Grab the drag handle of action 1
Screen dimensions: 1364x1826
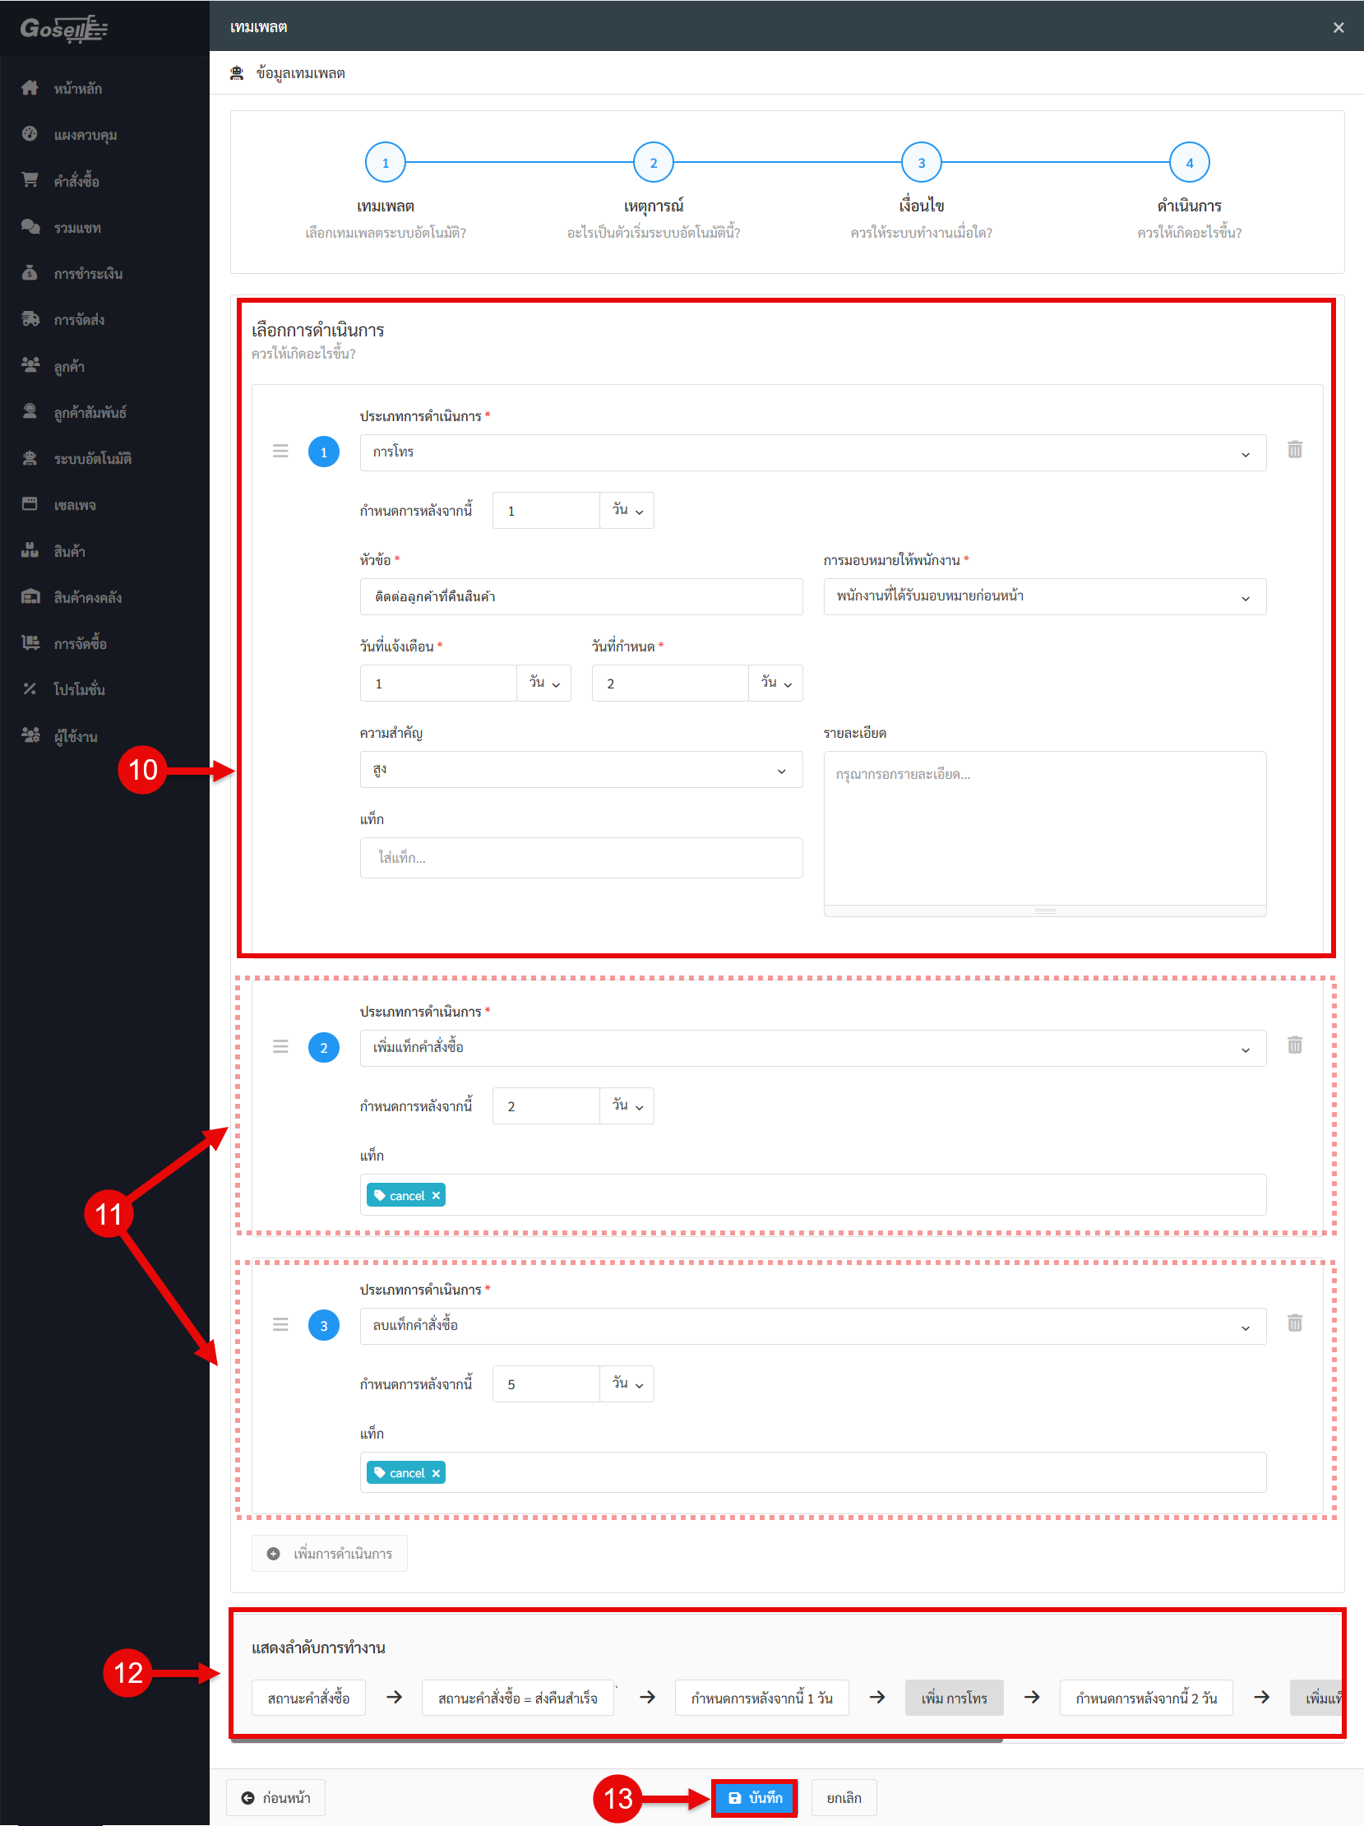(x=280, y=452)
